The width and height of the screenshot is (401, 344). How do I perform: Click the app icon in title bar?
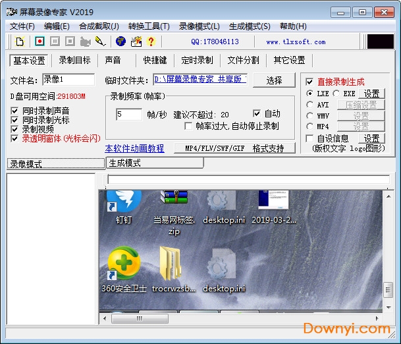(x=11, y=12)
